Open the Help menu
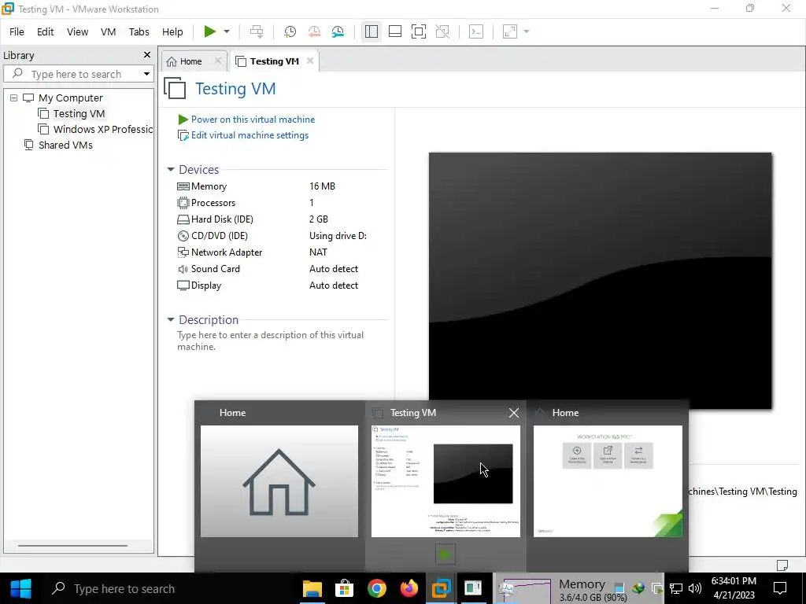 point(172,31)
